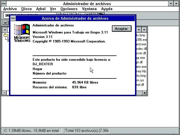Screen dimensions: 180x135
Task: Select the file ending in 'em.sys'
Action: point(140,80)
